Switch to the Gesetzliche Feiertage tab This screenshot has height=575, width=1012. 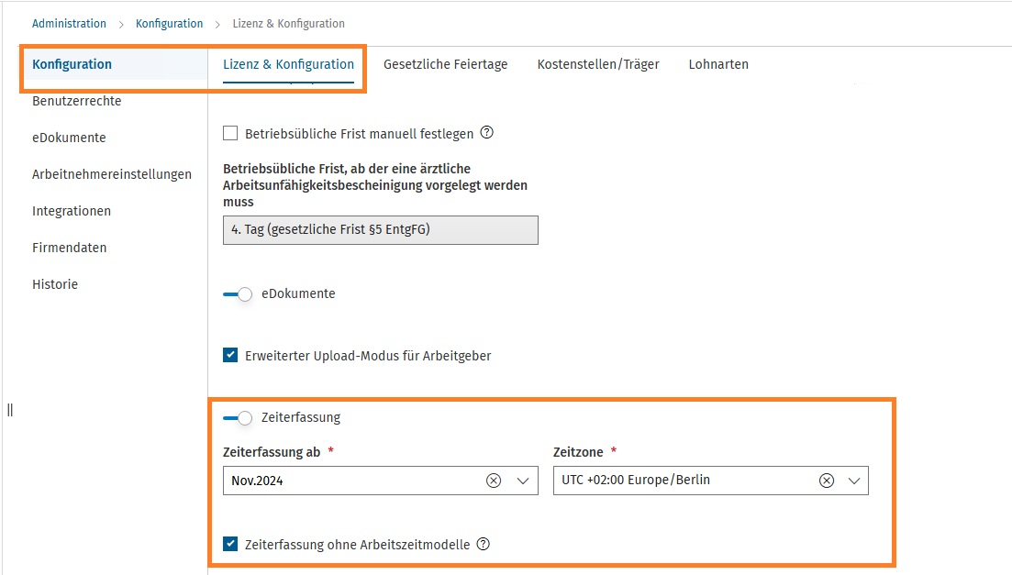pyautogui.click(x=445, y=64)
